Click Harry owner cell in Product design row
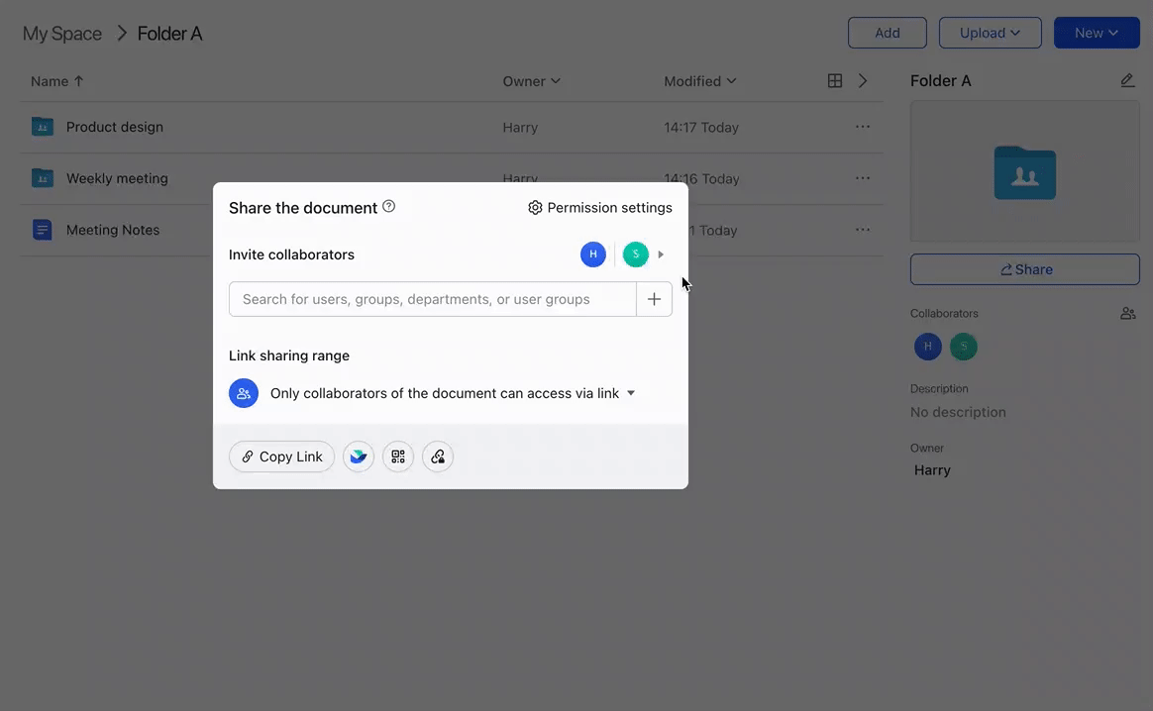1153x711 pixels. (521, 128)
